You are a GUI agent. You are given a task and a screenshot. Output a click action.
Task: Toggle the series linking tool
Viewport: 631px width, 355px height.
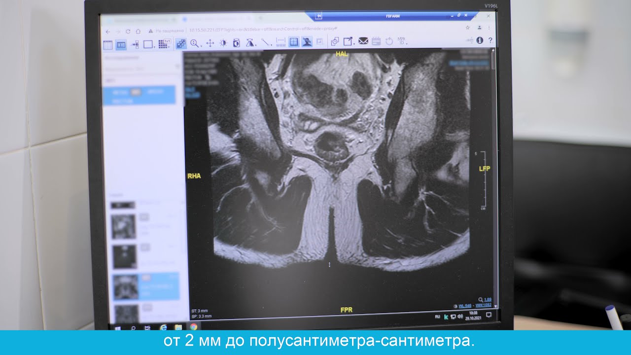(181, 43)
